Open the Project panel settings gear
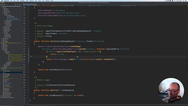 (20, 4)
